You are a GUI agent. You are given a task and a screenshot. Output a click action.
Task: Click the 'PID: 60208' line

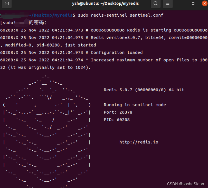tap(117, 120)
